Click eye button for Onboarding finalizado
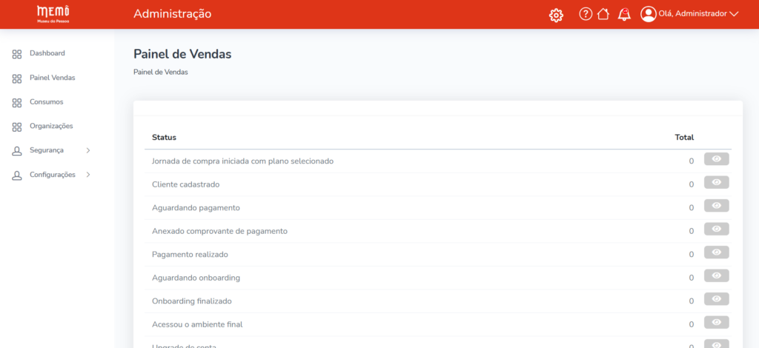The width and height of the screenshot is (759, 348). click(x=716, y=299)
